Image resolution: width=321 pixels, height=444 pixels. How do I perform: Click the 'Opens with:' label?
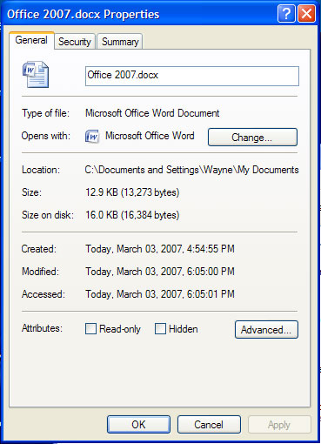click(46, 136)
